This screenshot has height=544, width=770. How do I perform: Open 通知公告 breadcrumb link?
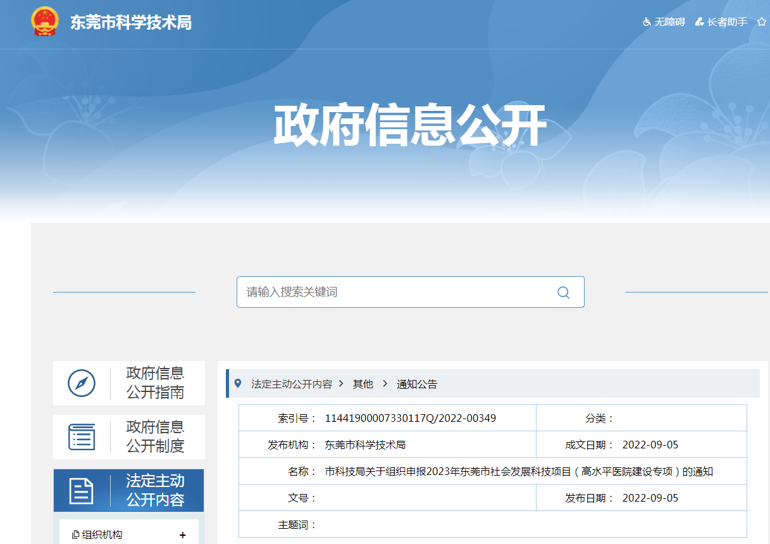click(x=417, y=384)
